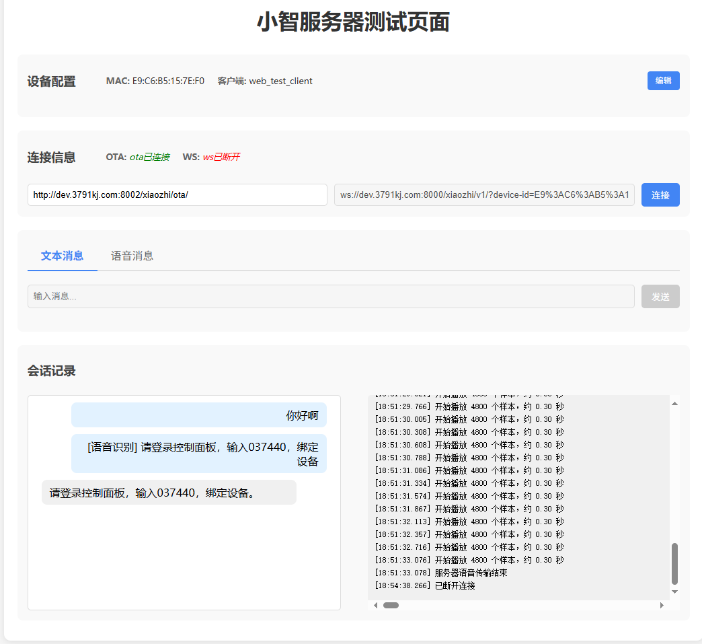
Task: Open the 语音消息 tab
Action: click(132, 256)
